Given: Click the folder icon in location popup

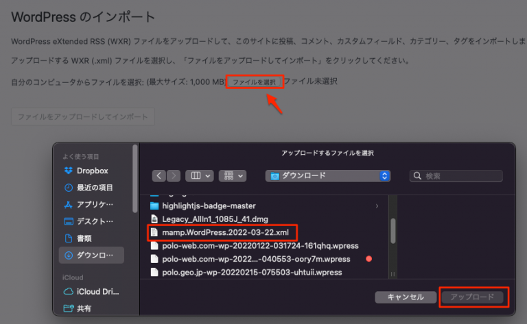Looking at the screenshot, I should point(274,176).
